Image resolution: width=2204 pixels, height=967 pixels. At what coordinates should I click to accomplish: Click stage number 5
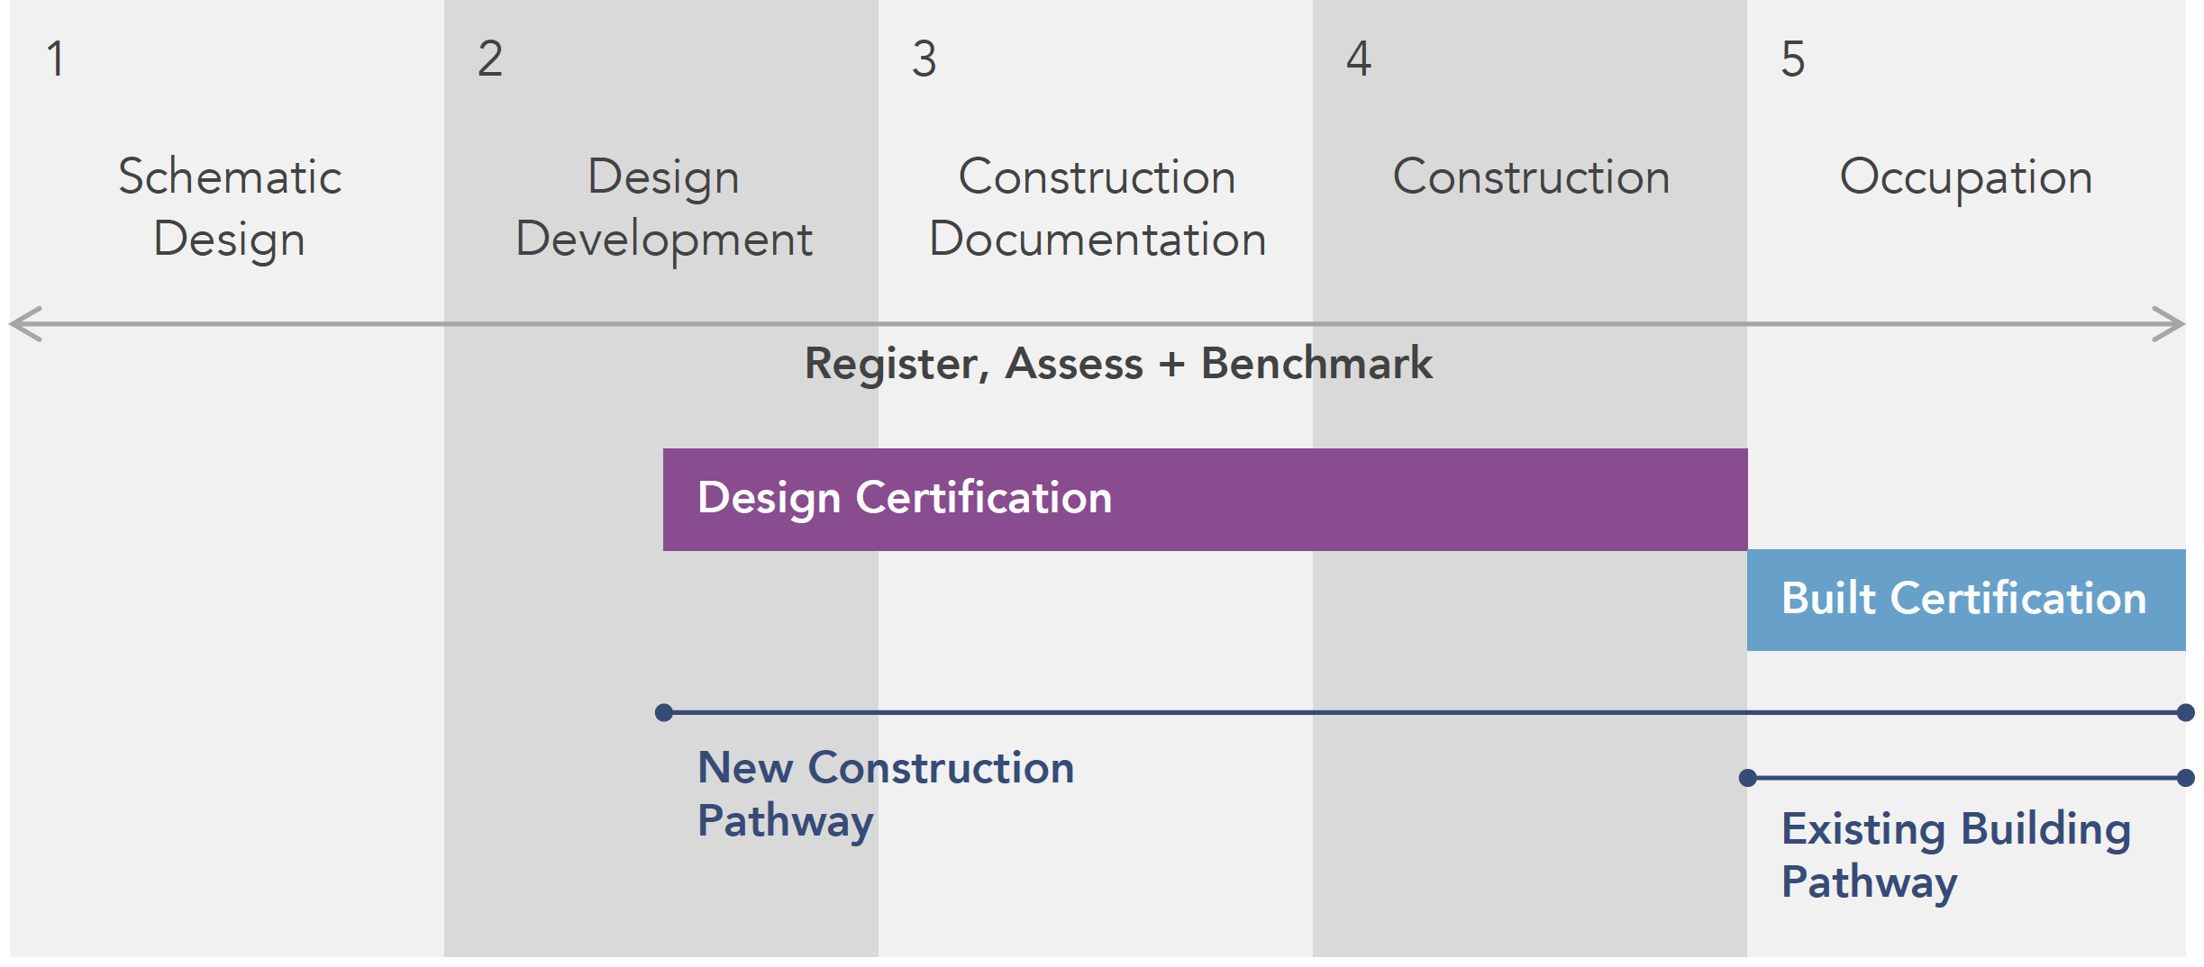1793,59
